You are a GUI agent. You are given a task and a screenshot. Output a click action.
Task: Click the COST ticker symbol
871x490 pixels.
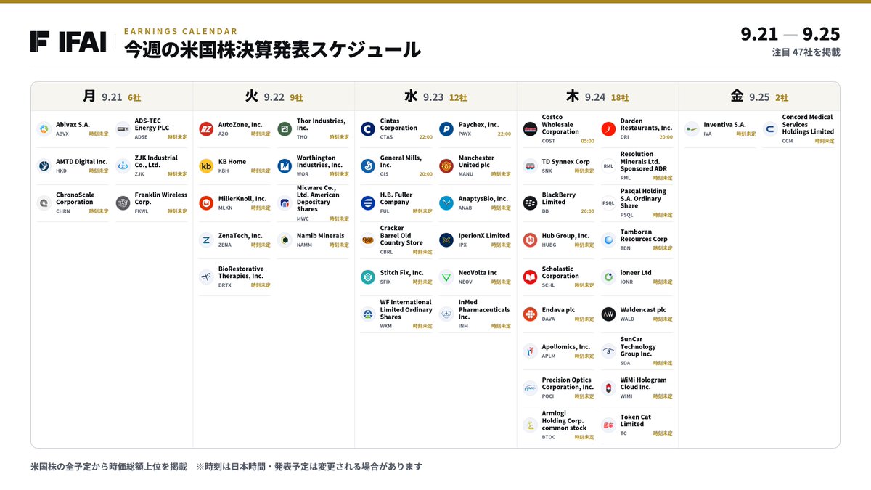coord(549,141)
